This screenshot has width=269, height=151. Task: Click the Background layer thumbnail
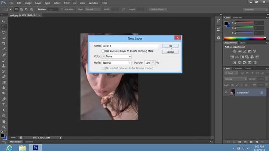[x=232, y=92]
